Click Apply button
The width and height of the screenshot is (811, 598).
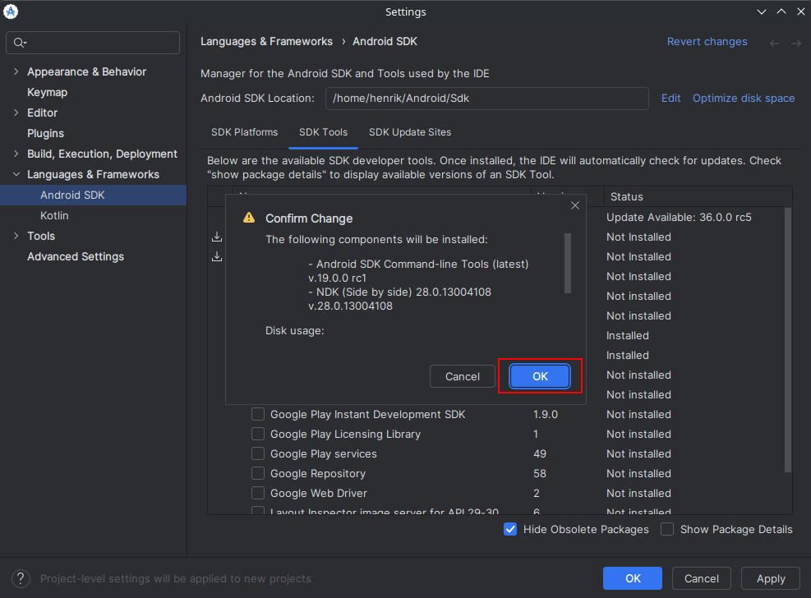[771, 578]
